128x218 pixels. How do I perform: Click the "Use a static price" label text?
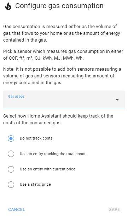click(35, 184)
